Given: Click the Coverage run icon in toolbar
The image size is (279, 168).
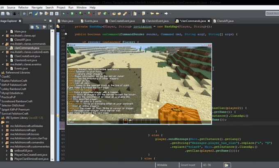Looking at the screenshot, I should (80, 14).
